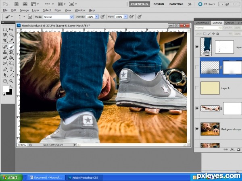The image size is (242, 181).
Task: Toggle tablet pressure controls size
Action: coord(140,16)
